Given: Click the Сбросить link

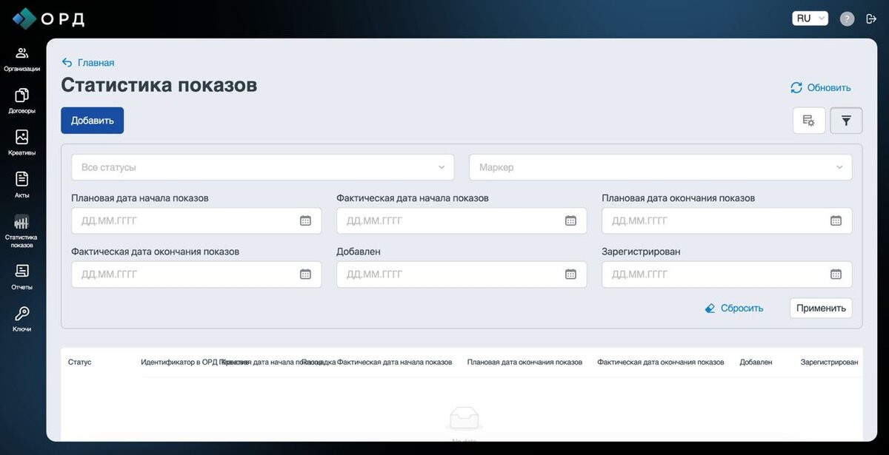Looking at the screenshot, I should coord(742,308).
